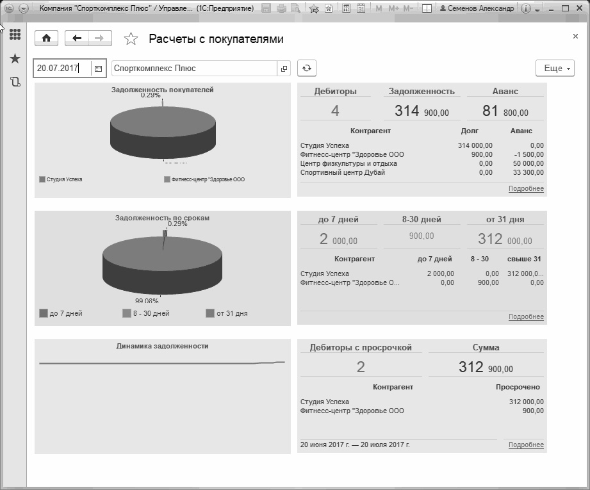Click Задолженность по срокам pie chart
The height and width of the screenshot is (490, 590).
(x=162, y=265)
